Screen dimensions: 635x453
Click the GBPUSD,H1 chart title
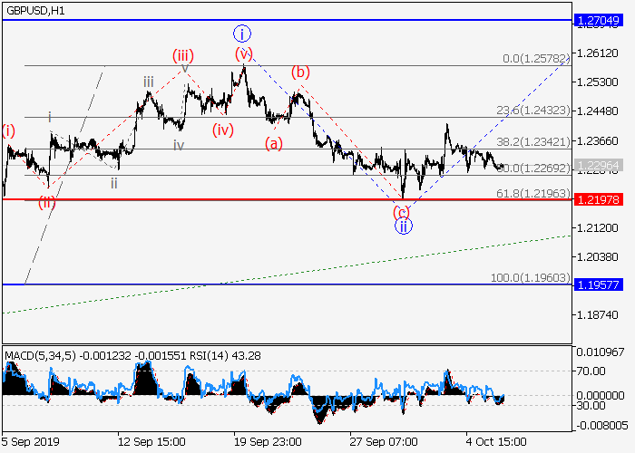[39, 9]
